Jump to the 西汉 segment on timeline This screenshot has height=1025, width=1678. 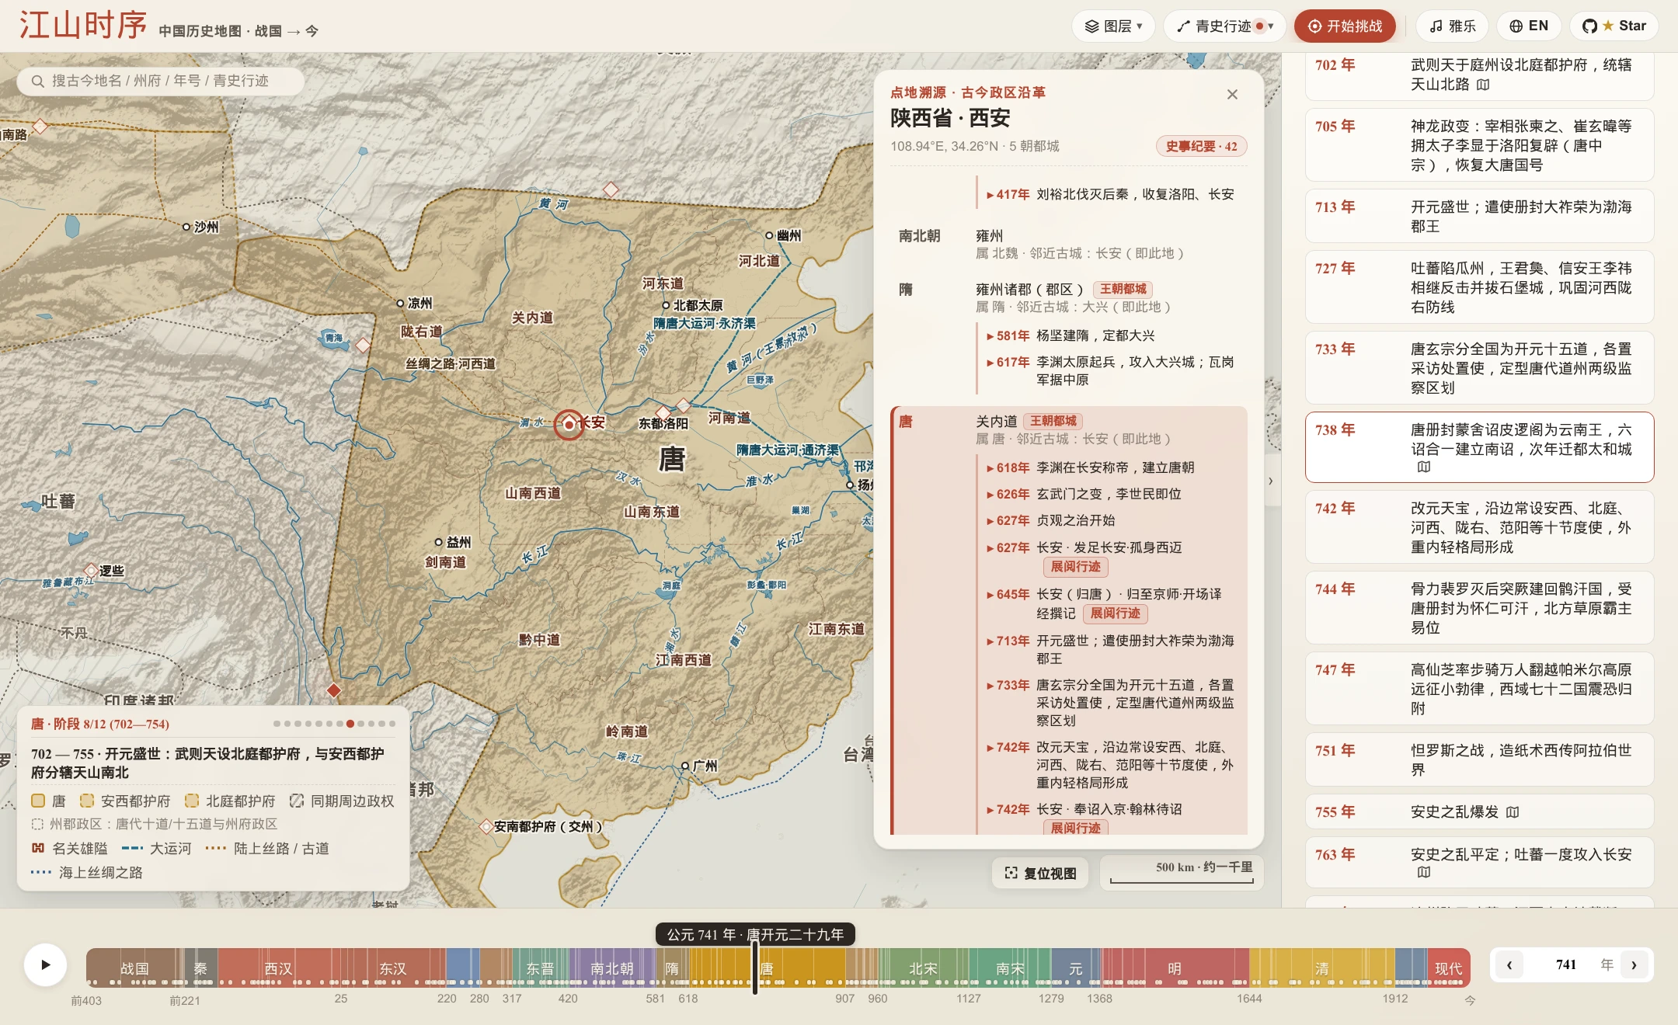point(278,968)
